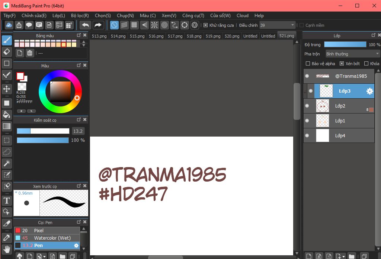Click the export/share icon
The image size is (381, 259).
[19, 25]
